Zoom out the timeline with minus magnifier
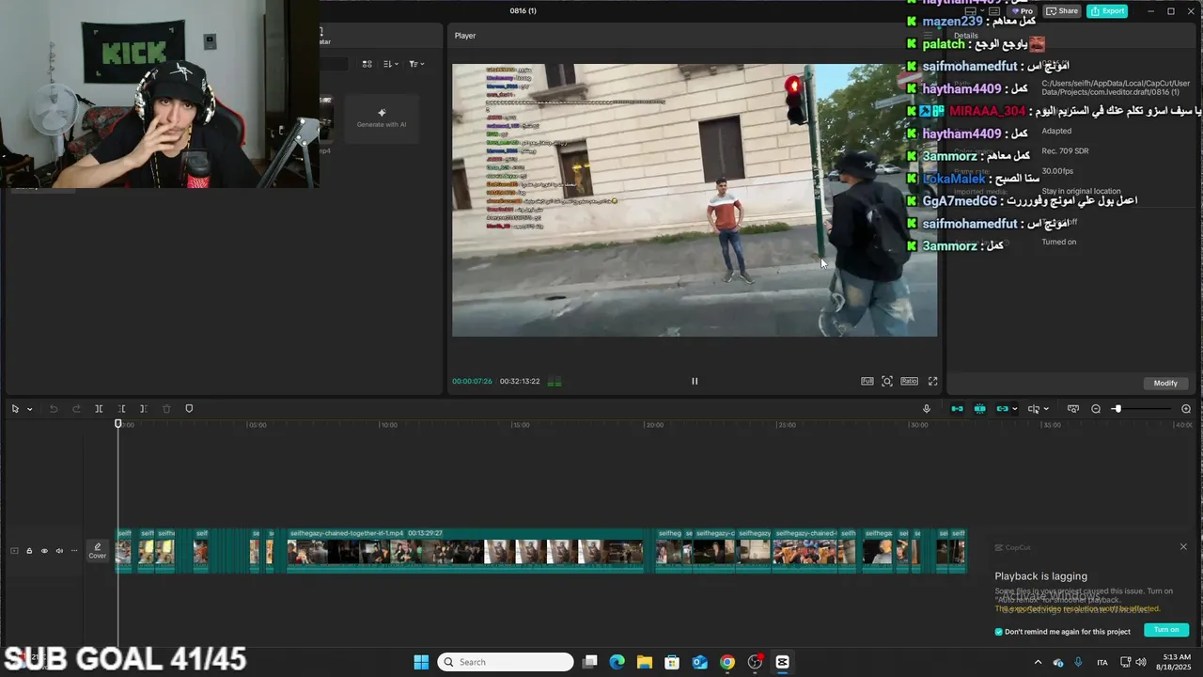The height and width of the screenshot is (677, 1203). pyautogui.click(x=1096, y=409)
